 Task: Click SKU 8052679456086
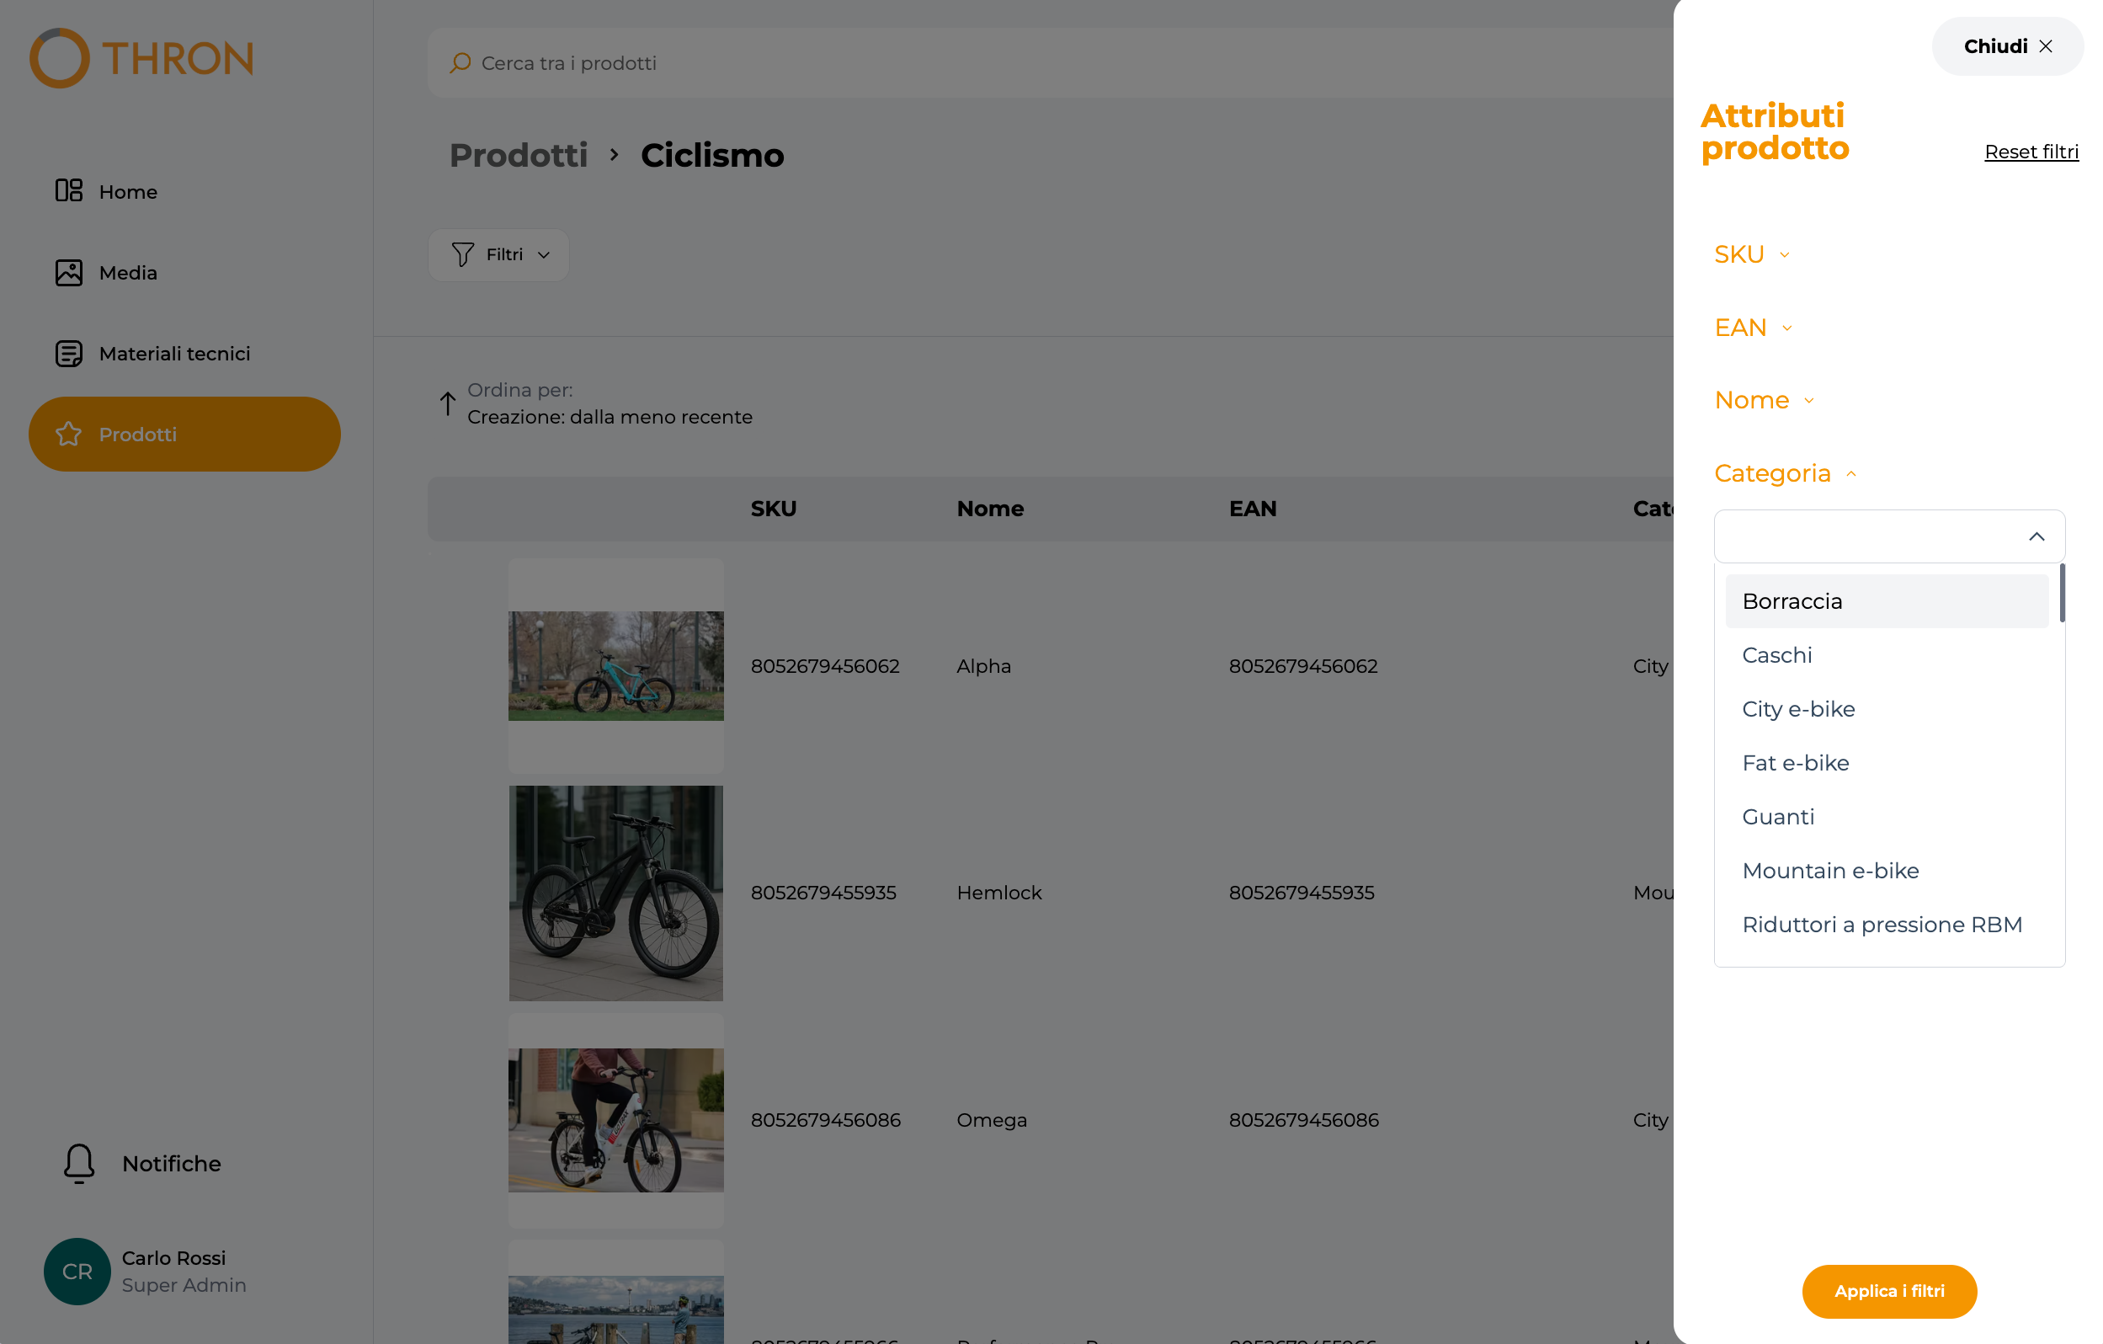(825, 1120)
